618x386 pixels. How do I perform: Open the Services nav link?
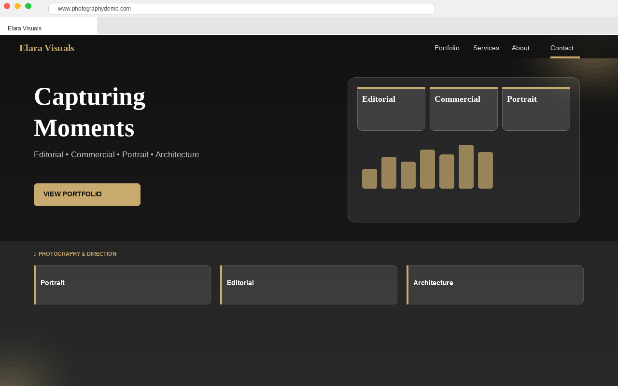(486, 48)
